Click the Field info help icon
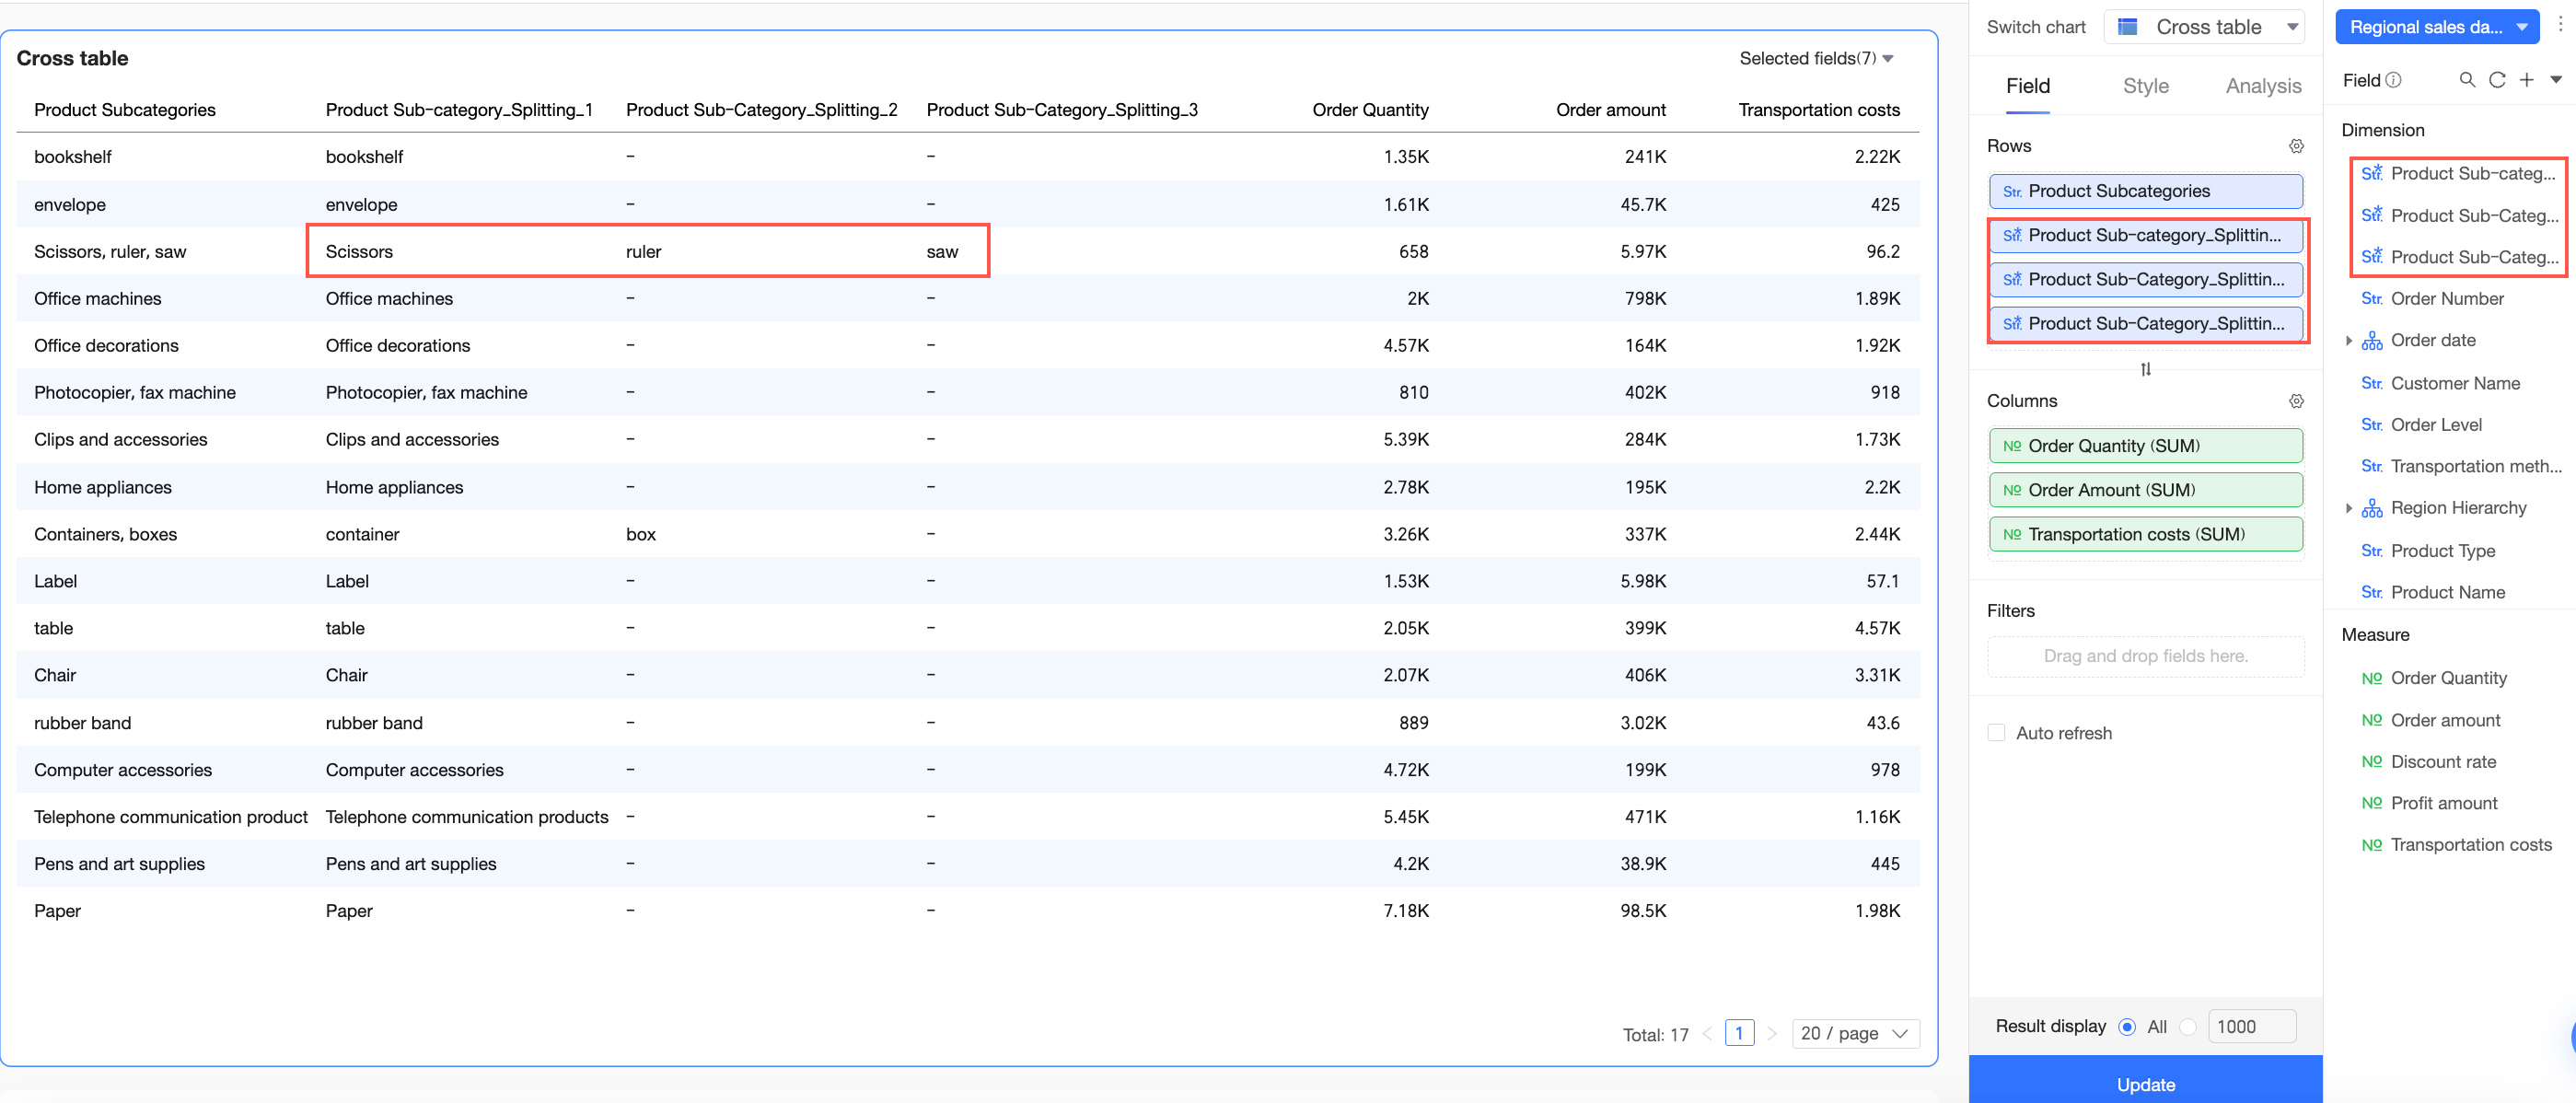2576x1103 pixels. point(2394,80)
